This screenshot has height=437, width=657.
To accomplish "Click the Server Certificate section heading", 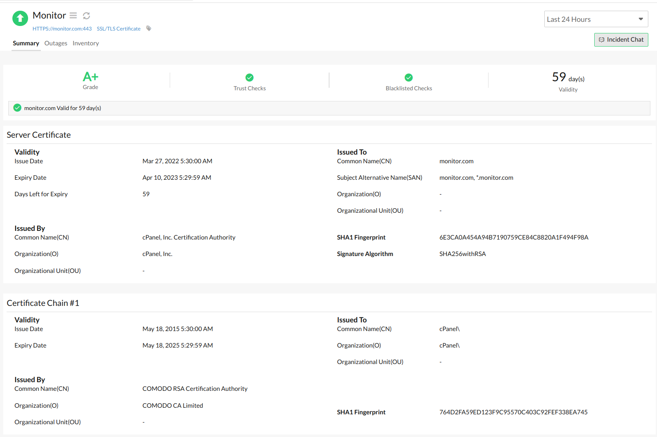I will coord(39,135).
